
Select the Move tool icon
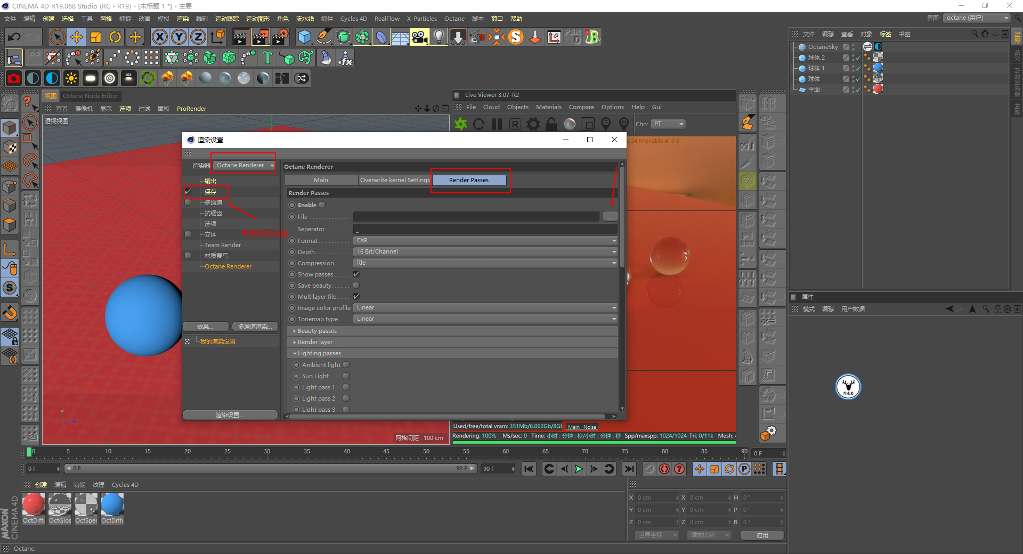pos(77,37)
